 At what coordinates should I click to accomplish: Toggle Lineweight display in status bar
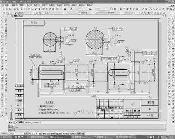pyautogui.click(x=78, y=134)
